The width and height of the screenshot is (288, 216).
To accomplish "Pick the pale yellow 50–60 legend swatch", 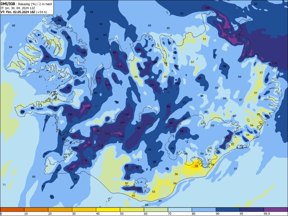I will [x=132, y=210].
